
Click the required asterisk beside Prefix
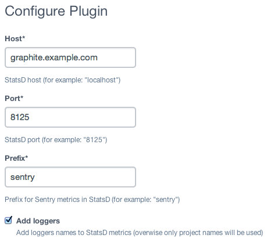[26, 157]
